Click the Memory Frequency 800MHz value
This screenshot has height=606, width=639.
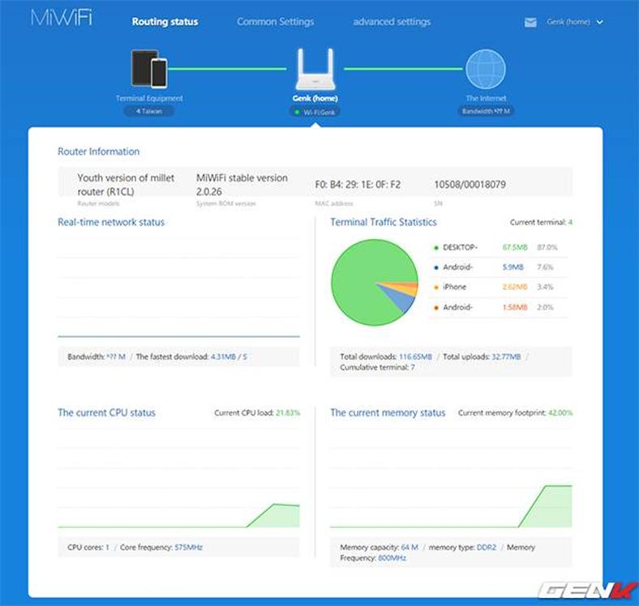(x=392, y=558)
